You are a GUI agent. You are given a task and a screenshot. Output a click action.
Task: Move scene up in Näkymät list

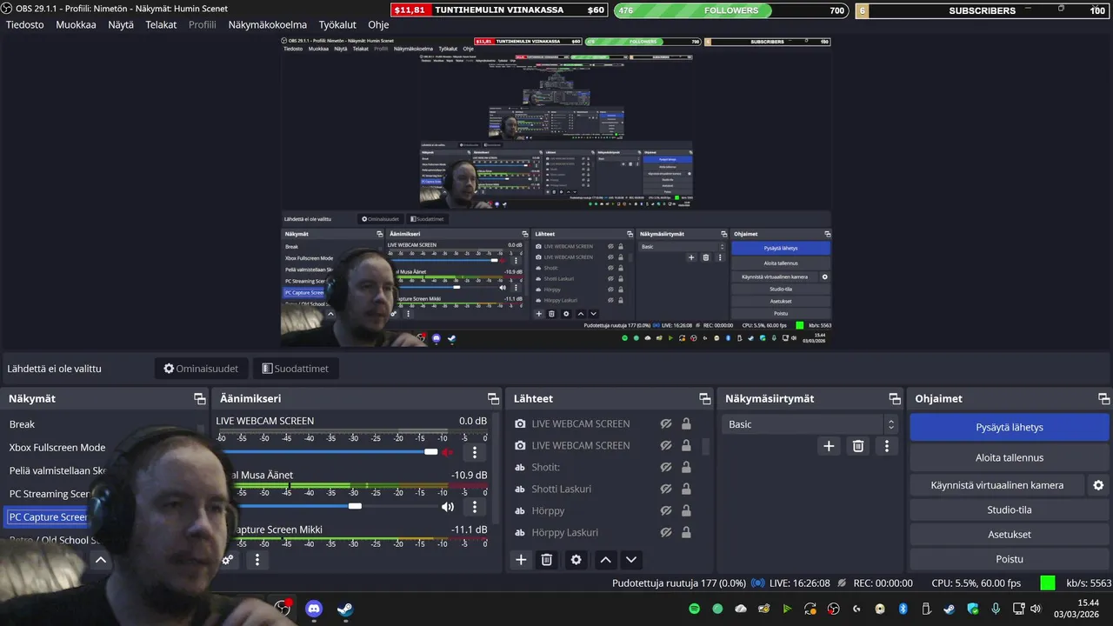(x=101, y=560)
